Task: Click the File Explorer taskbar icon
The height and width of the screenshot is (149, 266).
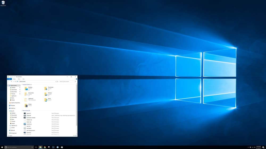Action: click(40, 147)
